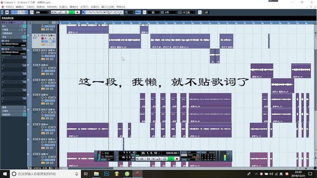Expand the 快速控制 quick controls section
The width and height of the screenshot is (317, 178).
(12, 115)
